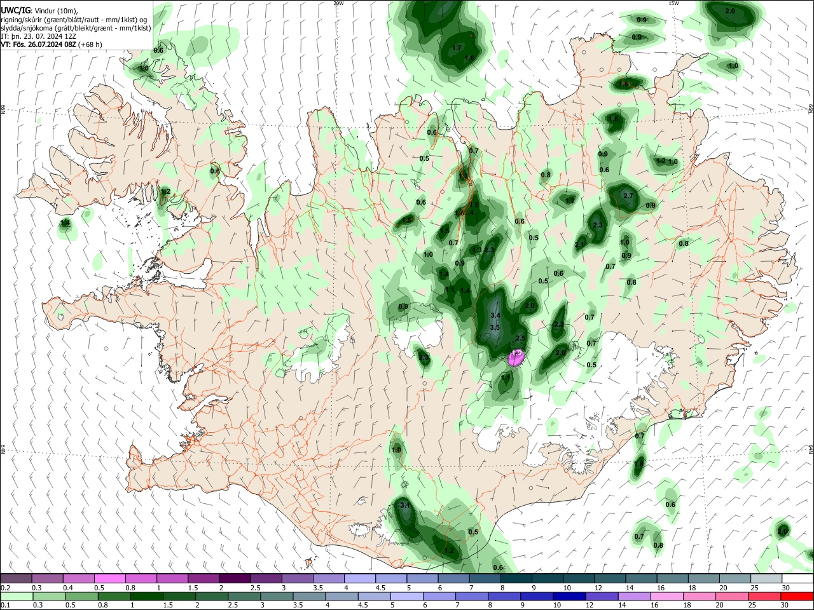
Task: Click the 2.7 precipitation value in the northeast
Action: 628,196
